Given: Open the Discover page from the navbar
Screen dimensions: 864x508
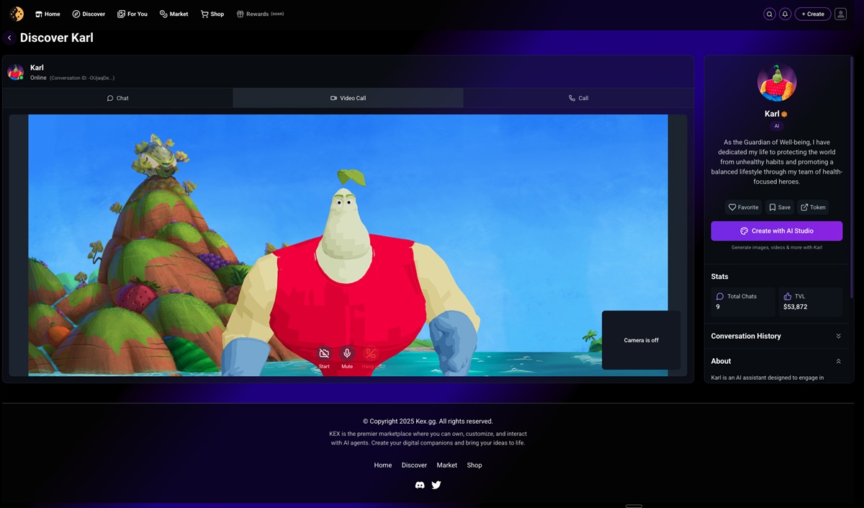Looking at the screenshot, I should pos(89,14).
